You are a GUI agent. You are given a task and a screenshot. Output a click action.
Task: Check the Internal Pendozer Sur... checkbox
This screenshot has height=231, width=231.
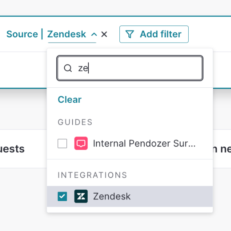point(62,143)
